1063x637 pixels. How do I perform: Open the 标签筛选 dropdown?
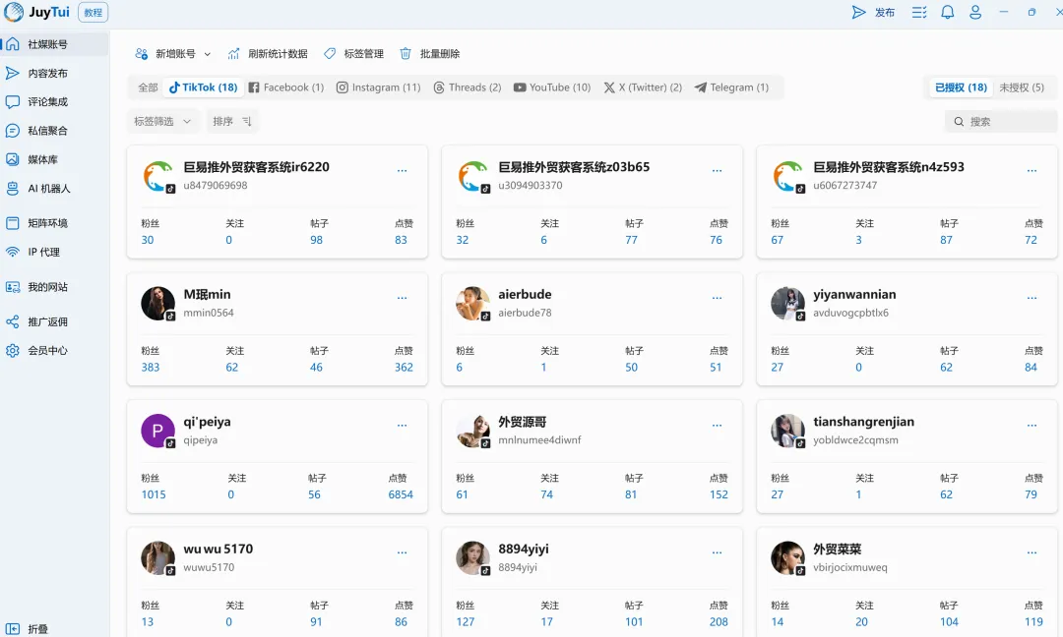click(x=160, y=121)
